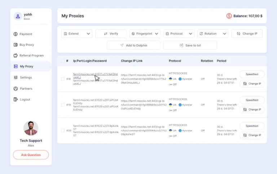Click Change IP button for proxy 419
The width and height of the screenshot is (277, 174).
tap(252, 110)
